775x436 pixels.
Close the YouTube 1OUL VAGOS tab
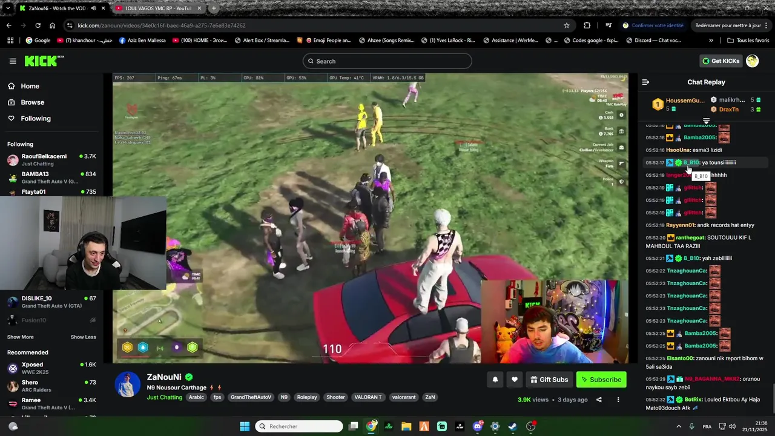coord(199,8)
